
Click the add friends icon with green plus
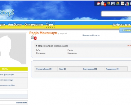coord(118,3)
